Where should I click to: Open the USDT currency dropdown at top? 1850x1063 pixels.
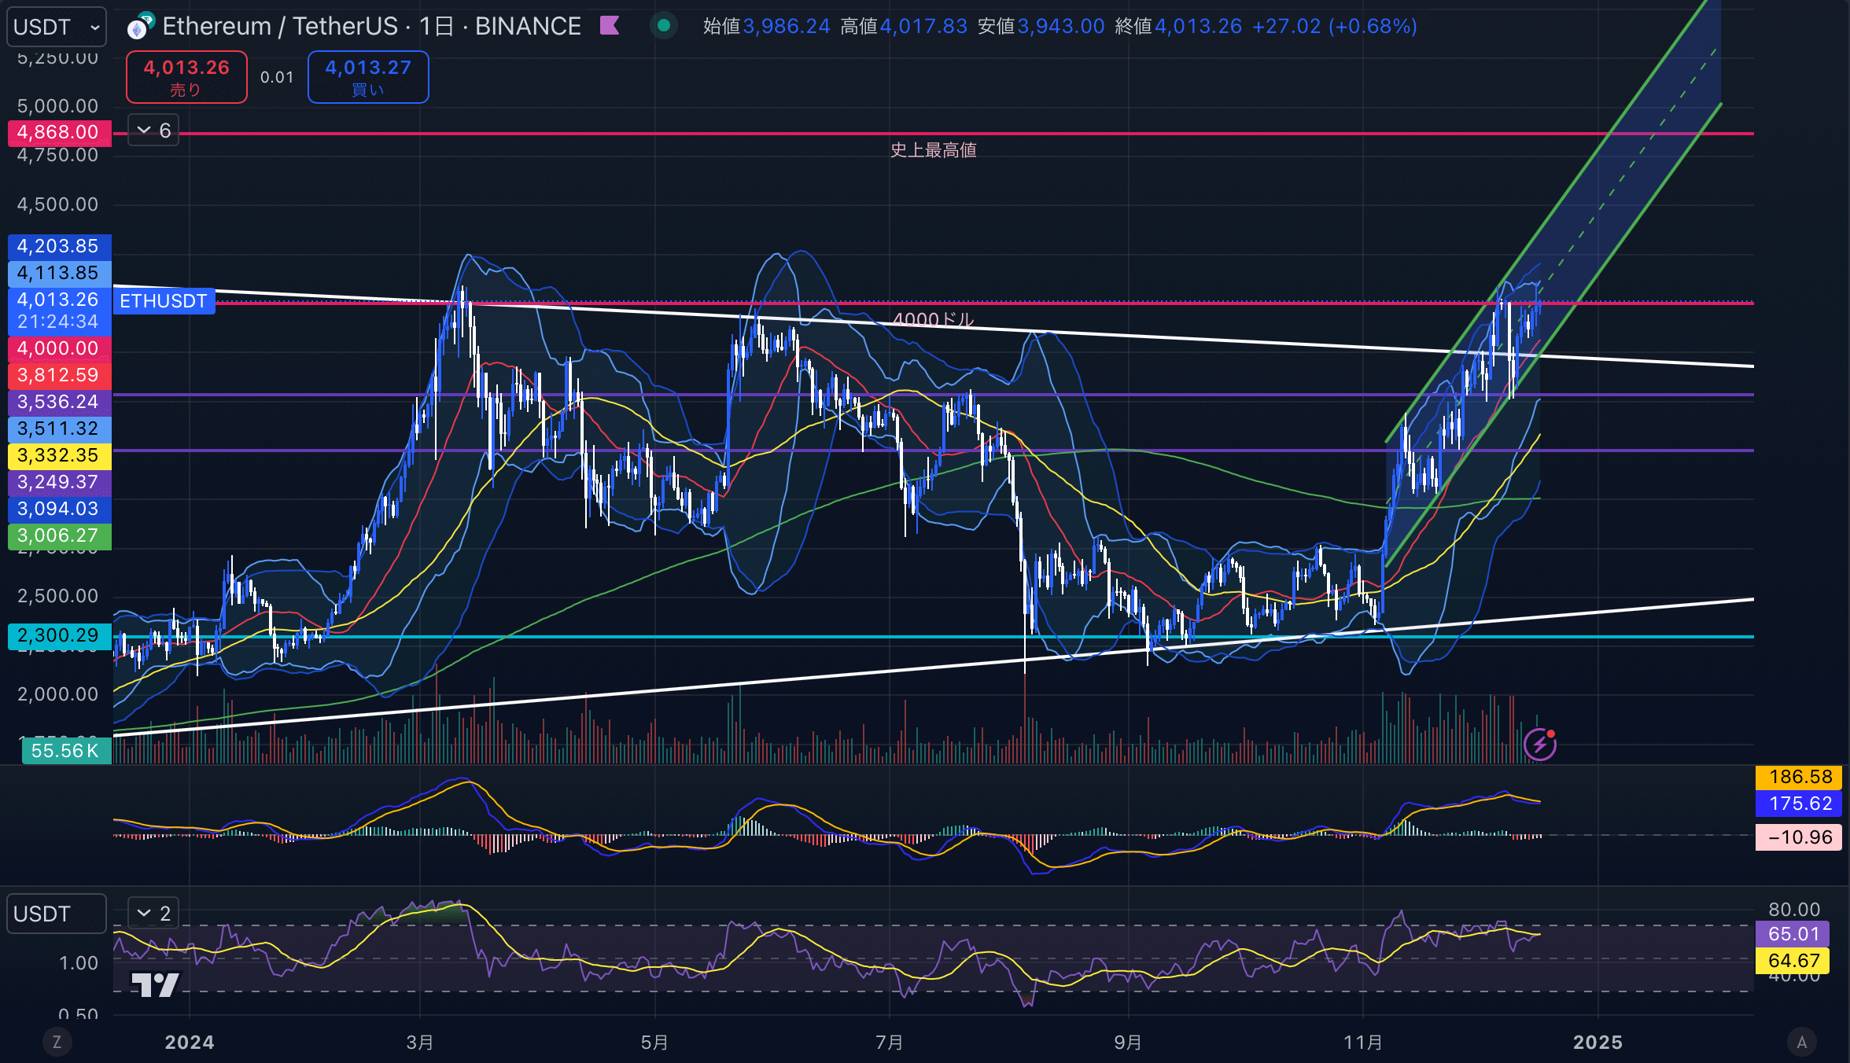57,28
